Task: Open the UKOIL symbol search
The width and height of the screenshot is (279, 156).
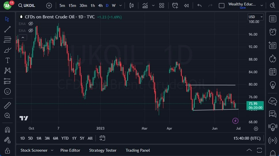Action: pos(27,5)
